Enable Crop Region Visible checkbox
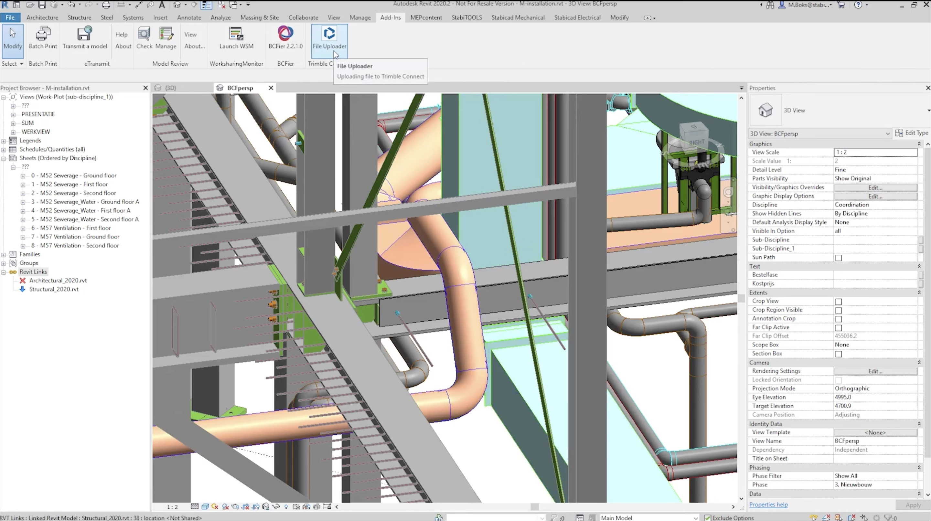This screenshot has height=521, width=931. [839, 310]
